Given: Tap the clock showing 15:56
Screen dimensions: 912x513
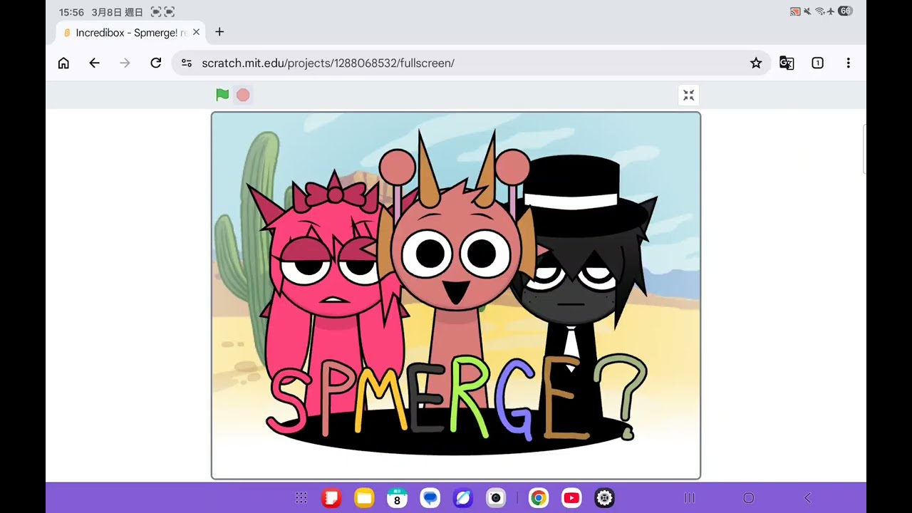Looking at the screenshot, I should [71, 12].
